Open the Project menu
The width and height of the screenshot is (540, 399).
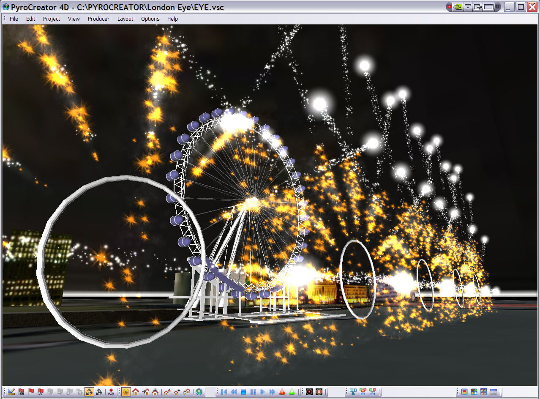(52, 19)
